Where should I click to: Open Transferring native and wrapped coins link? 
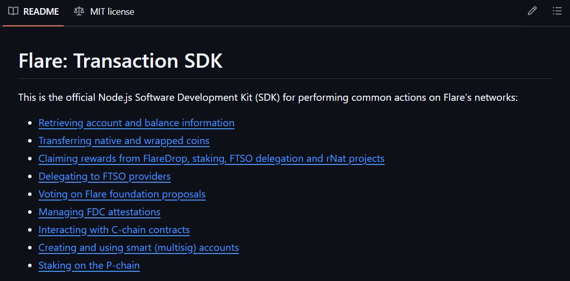[124, 141]
